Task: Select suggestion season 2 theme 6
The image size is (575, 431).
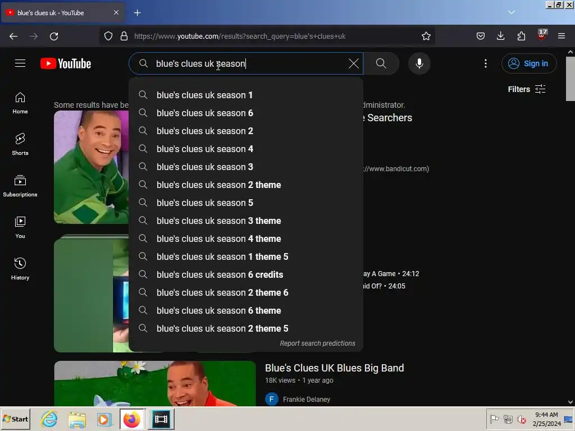Action: [246, 292]
